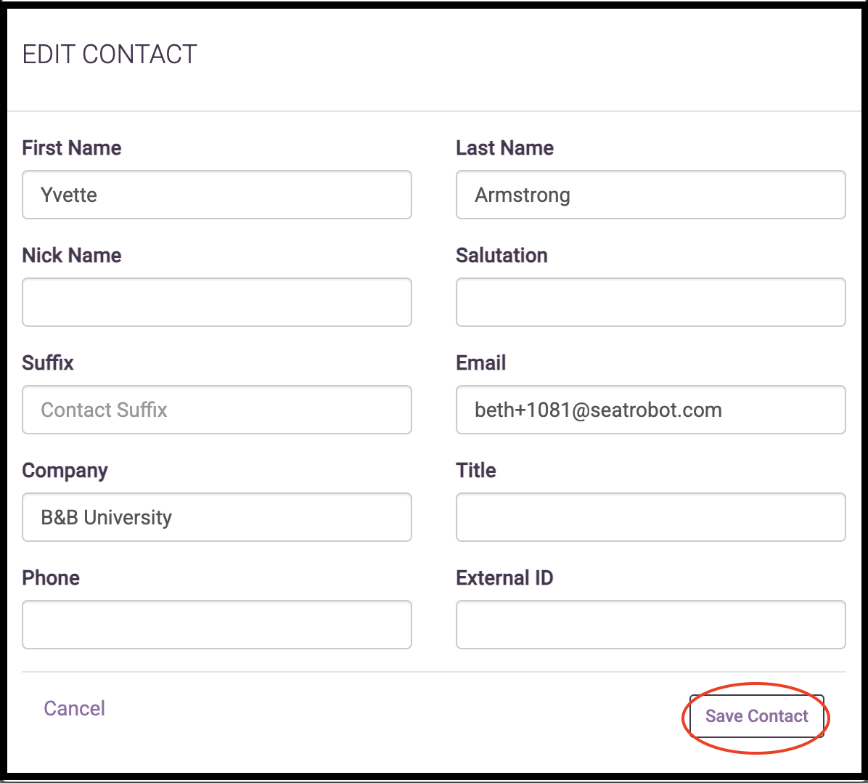Click the "External ID" label text
Screen dimensions: 868x783
pos(505,578)
